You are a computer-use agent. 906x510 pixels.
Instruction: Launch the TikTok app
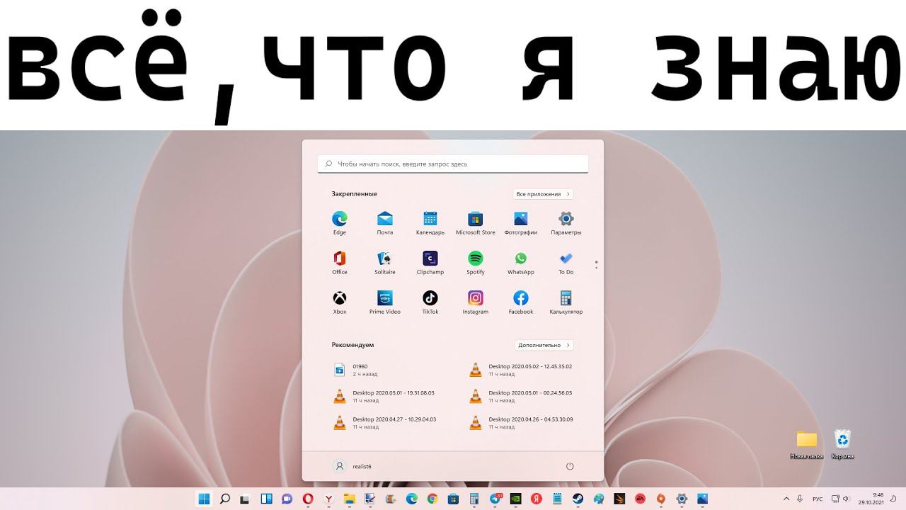click(x=430, y=302)
